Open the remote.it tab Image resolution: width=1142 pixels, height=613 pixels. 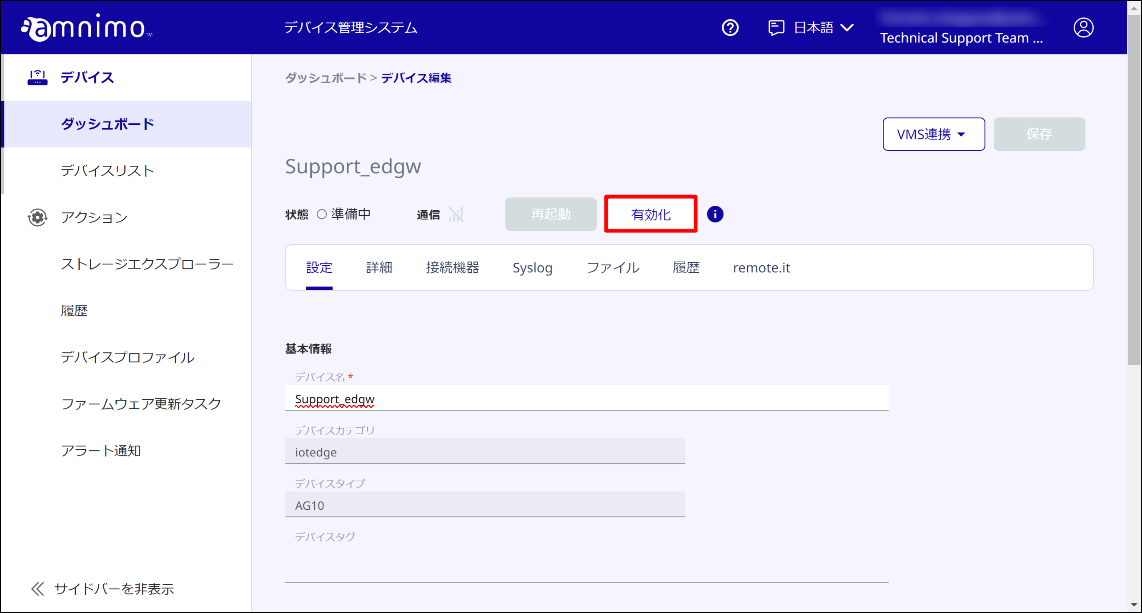[761, 267]
